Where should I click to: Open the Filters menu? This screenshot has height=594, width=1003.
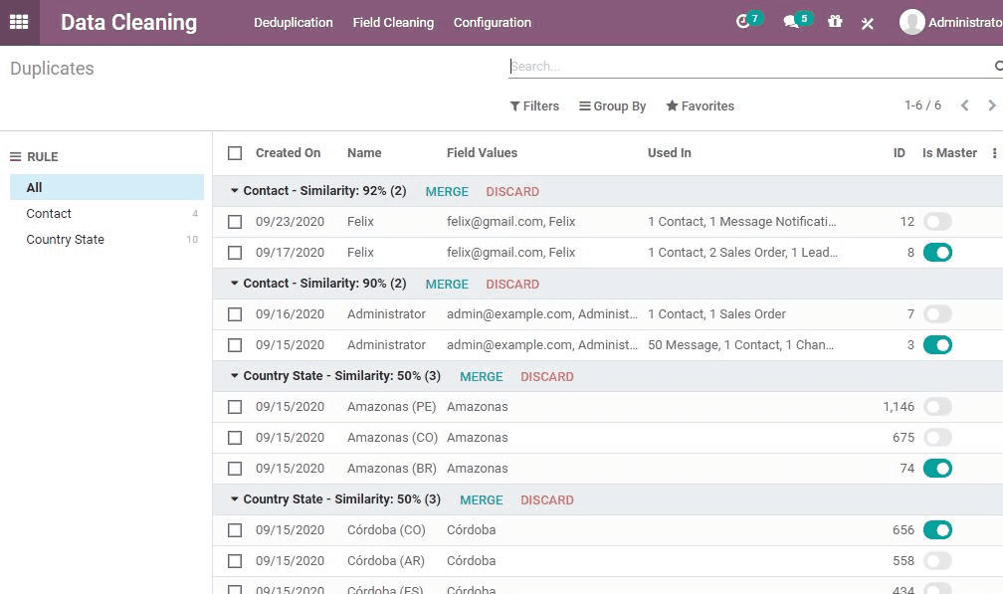coord(534,106)
